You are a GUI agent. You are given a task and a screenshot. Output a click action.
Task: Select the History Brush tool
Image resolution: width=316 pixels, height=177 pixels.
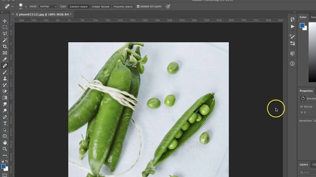coord(5,85)
